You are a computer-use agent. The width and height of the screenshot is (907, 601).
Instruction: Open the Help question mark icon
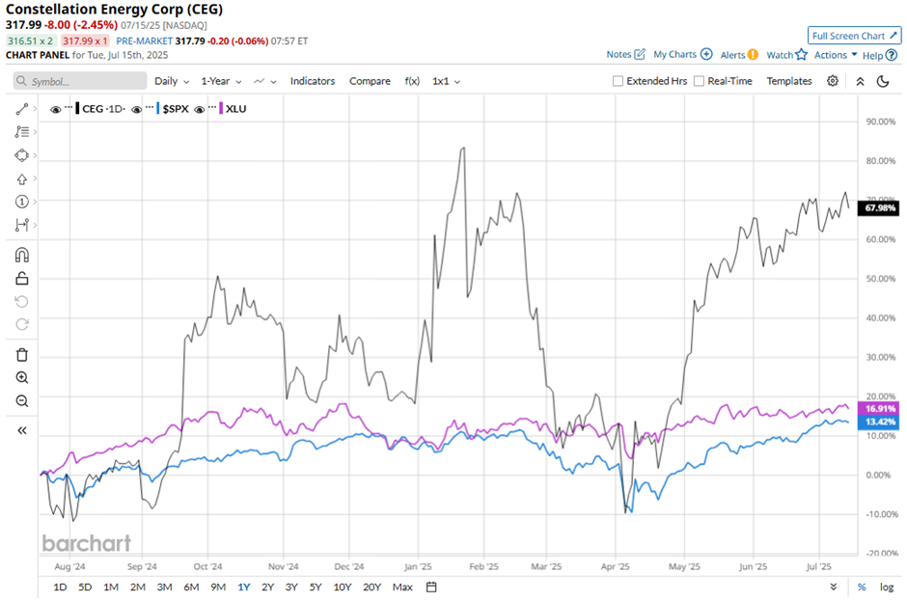(x=892, y=56)
